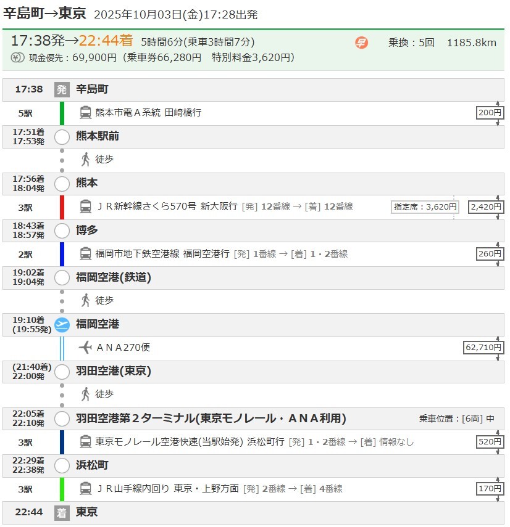Click the 2,420円 fare box
This screenshot has height=527, width=510.
[x=486, y=207]
